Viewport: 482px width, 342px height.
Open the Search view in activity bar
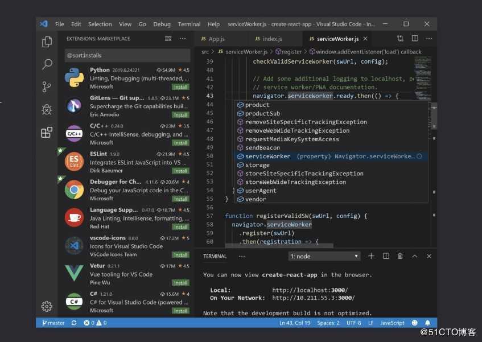pyautogui.click(x=47, y=64)
